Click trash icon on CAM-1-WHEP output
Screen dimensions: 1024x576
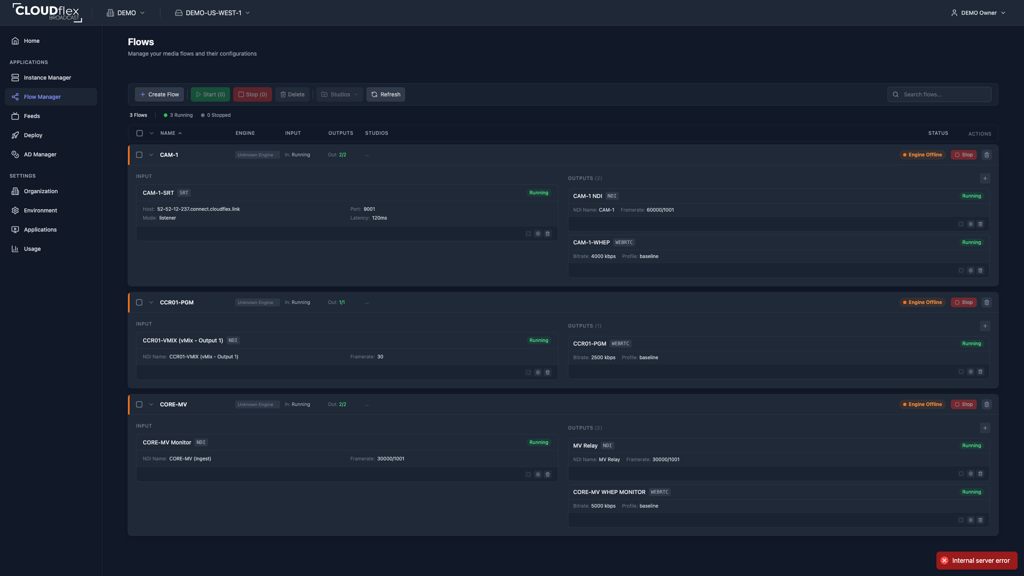pos(980,270)
